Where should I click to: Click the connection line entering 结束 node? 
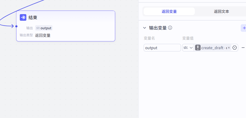(x=6, y=25)
